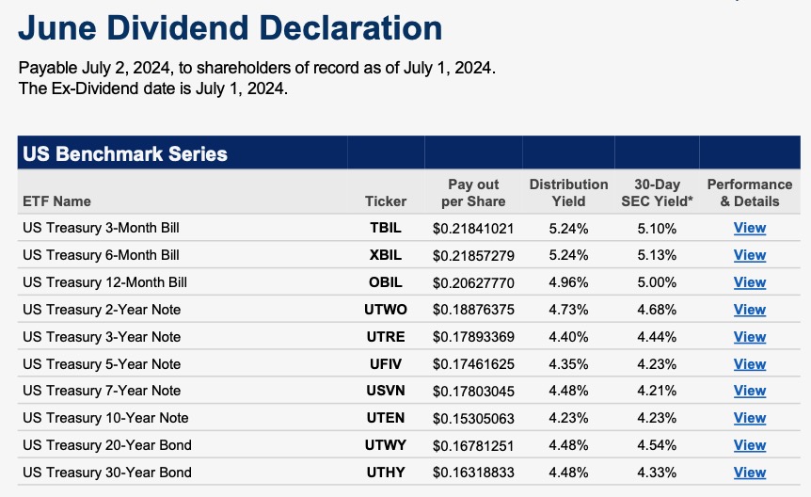
Task: Select the Distribution Yield column header
Action: (568, 193)
